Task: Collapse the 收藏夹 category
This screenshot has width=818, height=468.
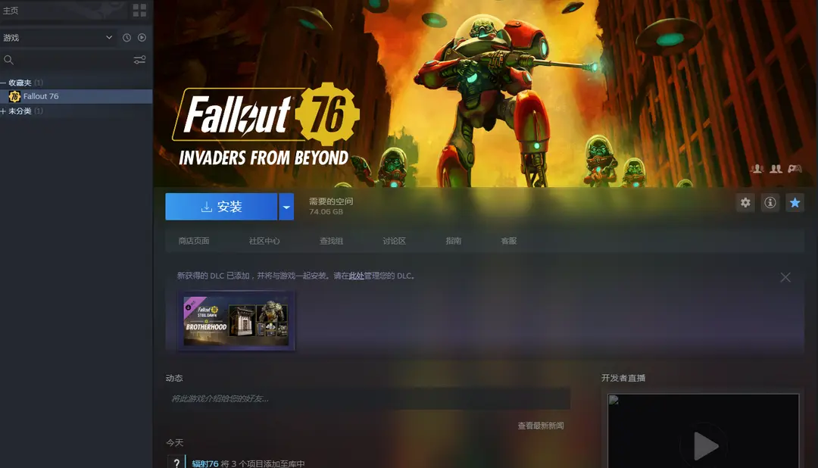Action: click(x=3, y=83)
